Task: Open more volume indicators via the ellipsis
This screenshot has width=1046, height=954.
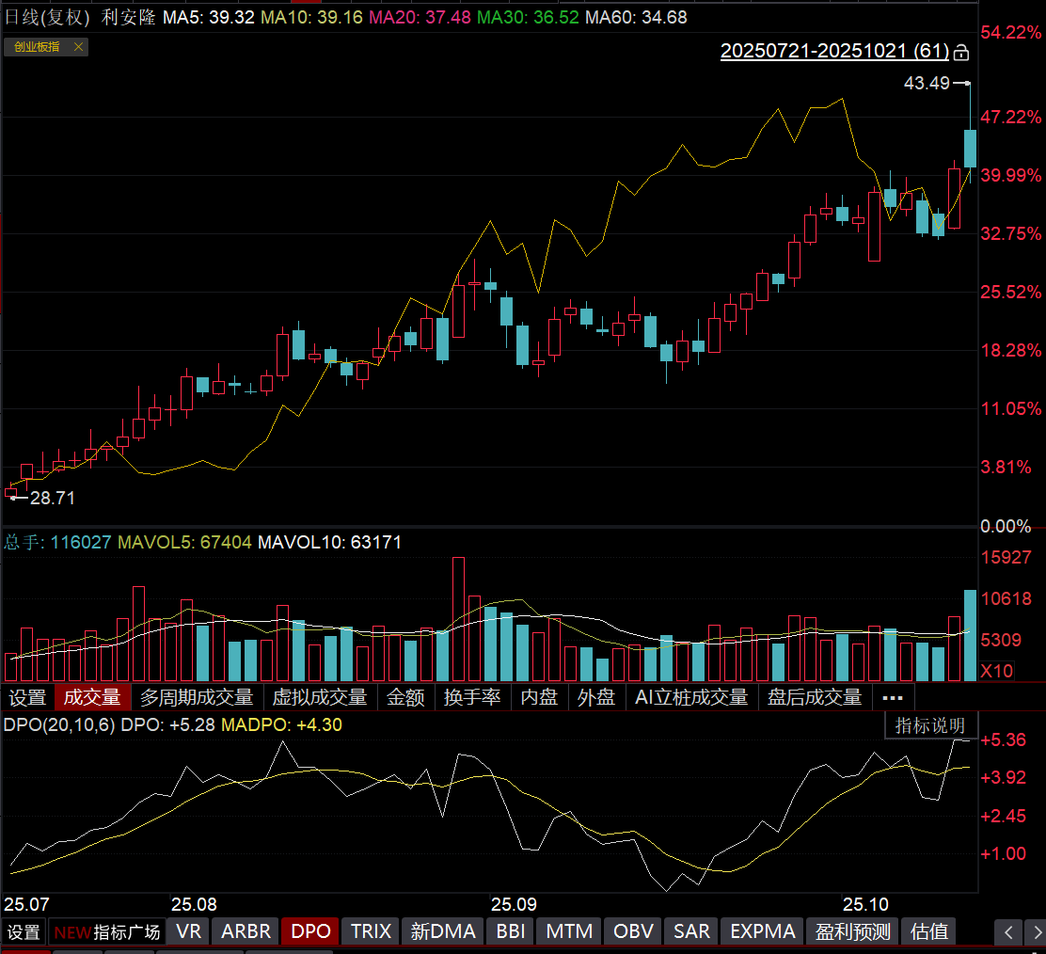Action: (x=893, y=697)
